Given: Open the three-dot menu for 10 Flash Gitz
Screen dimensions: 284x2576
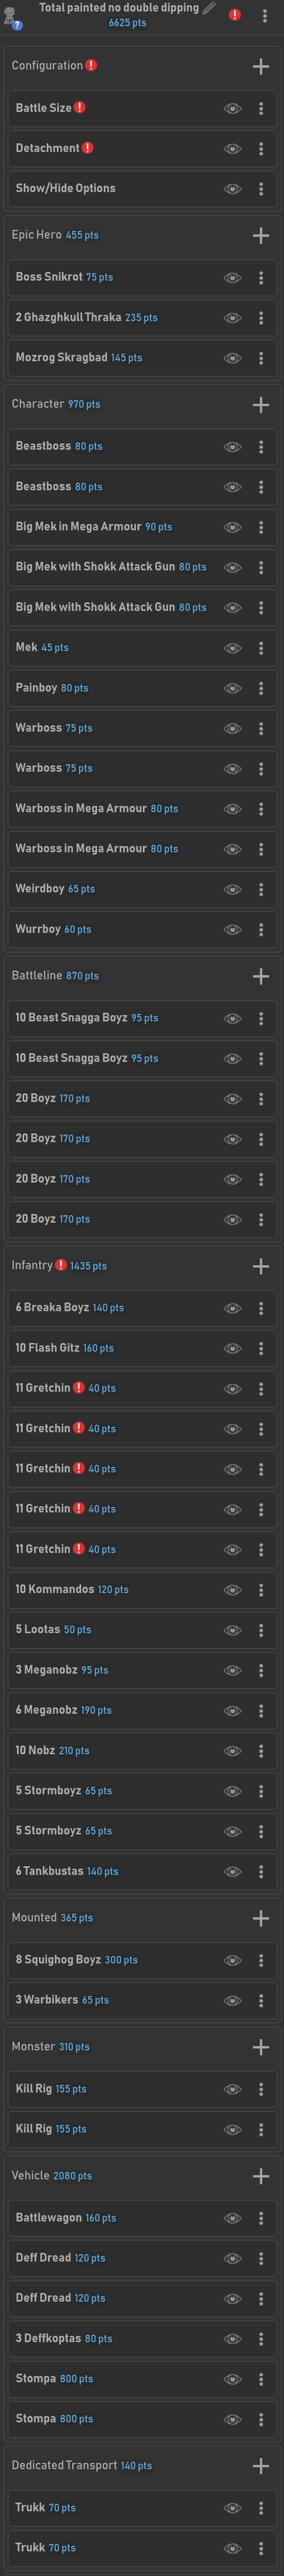Looking at the screenshot, I should tap(261, 1348).
